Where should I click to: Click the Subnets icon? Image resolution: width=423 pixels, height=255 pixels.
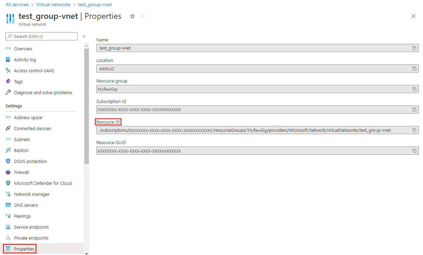(8, 139)
